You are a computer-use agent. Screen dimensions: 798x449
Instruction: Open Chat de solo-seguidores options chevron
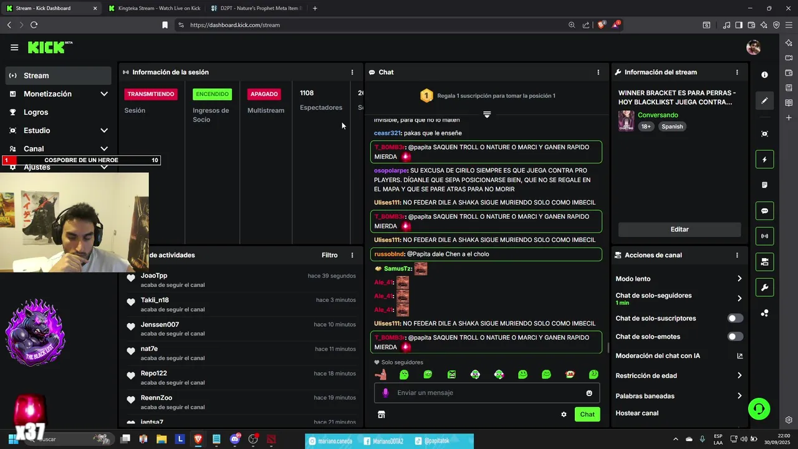(x=739, y=299)
